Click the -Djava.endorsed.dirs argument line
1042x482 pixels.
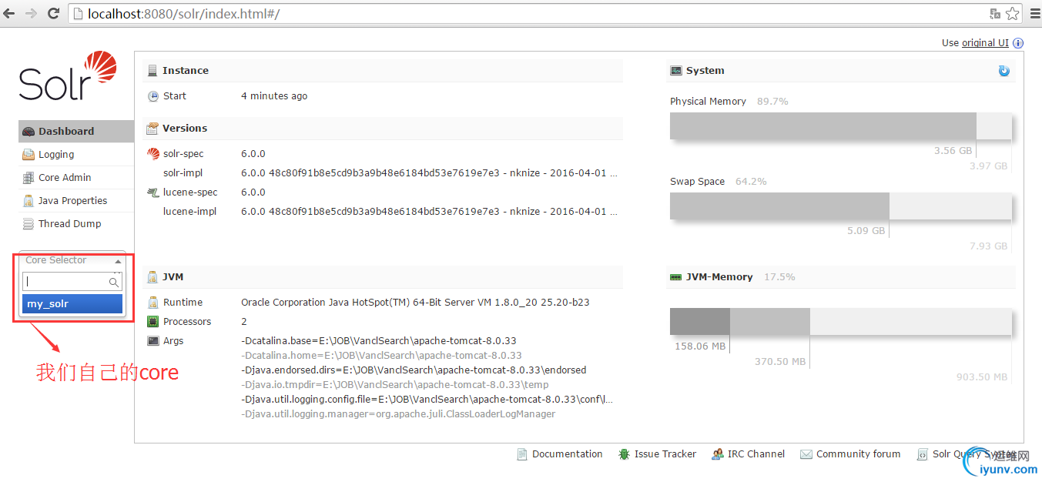tap(414, 370)
